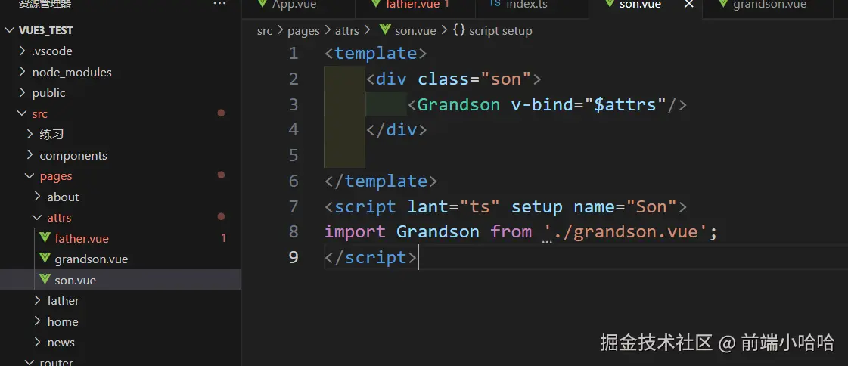848x366 pixels.
Task: Click the class="son" attribute text
Action: (x=474, y=79)
